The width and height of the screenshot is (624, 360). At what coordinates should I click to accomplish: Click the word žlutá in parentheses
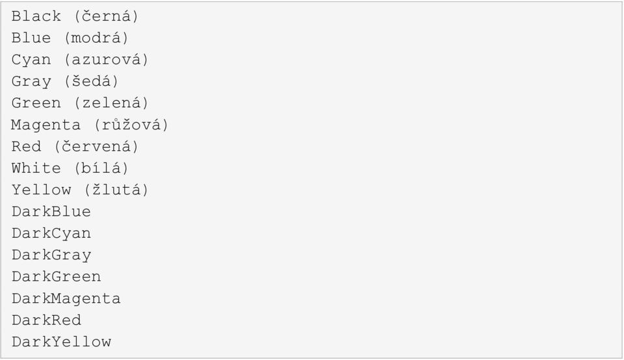click(x=116, y=190)
